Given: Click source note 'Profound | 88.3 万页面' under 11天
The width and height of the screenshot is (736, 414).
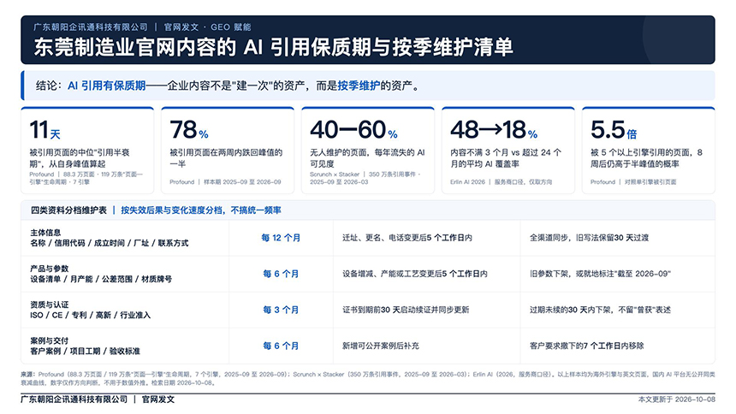Looking at the screenshot, I should tap(86, 178).
